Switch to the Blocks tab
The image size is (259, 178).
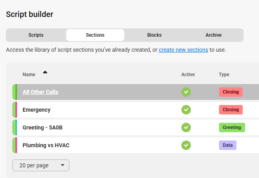[x=154, y=35]
